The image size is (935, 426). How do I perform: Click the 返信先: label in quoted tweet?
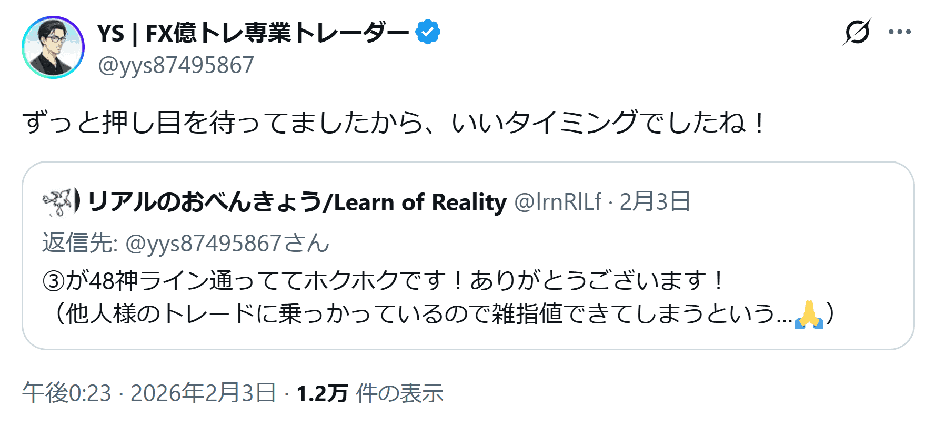pyautogui.click(x=80, y=244)
